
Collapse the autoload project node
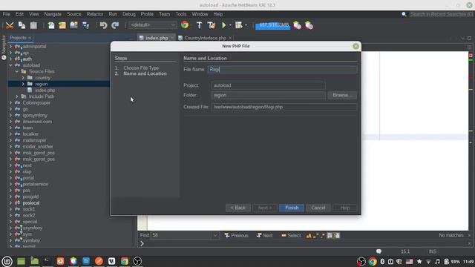click(x=10, y=65)
